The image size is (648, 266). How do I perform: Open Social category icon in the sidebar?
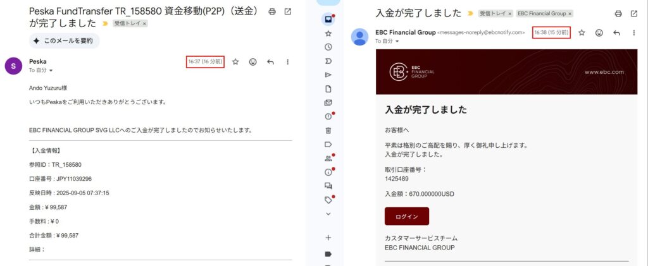point(328,159)
